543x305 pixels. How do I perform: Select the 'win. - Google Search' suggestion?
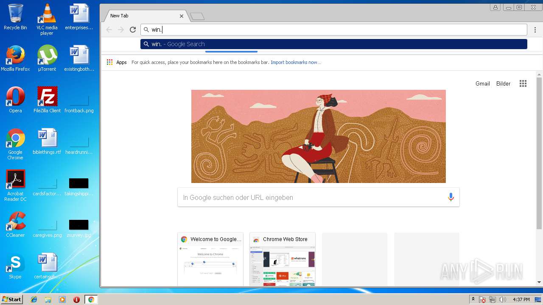click(334, 44)
